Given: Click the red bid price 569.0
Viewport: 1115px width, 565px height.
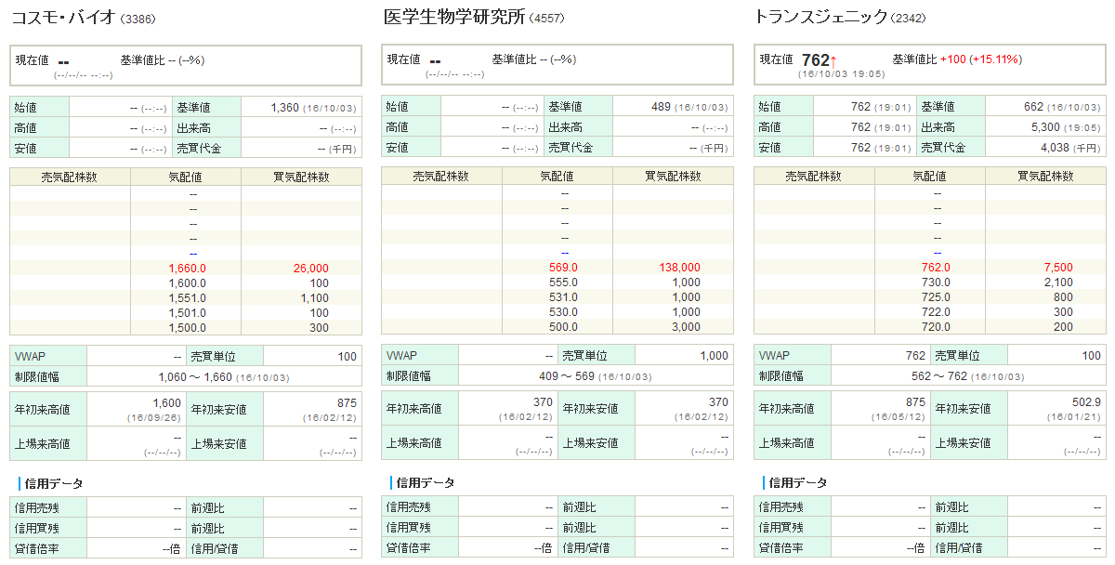Looking at the screenshot, I should tap(563, 268).
